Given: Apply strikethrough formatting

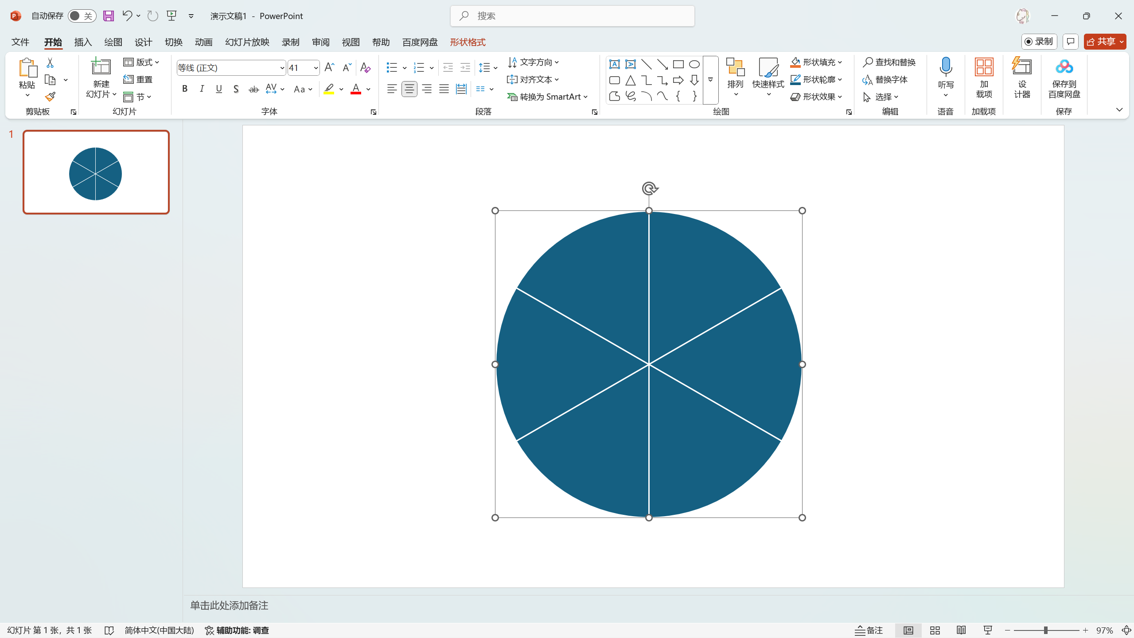Looking at the screenshot, I should point(253,89).
